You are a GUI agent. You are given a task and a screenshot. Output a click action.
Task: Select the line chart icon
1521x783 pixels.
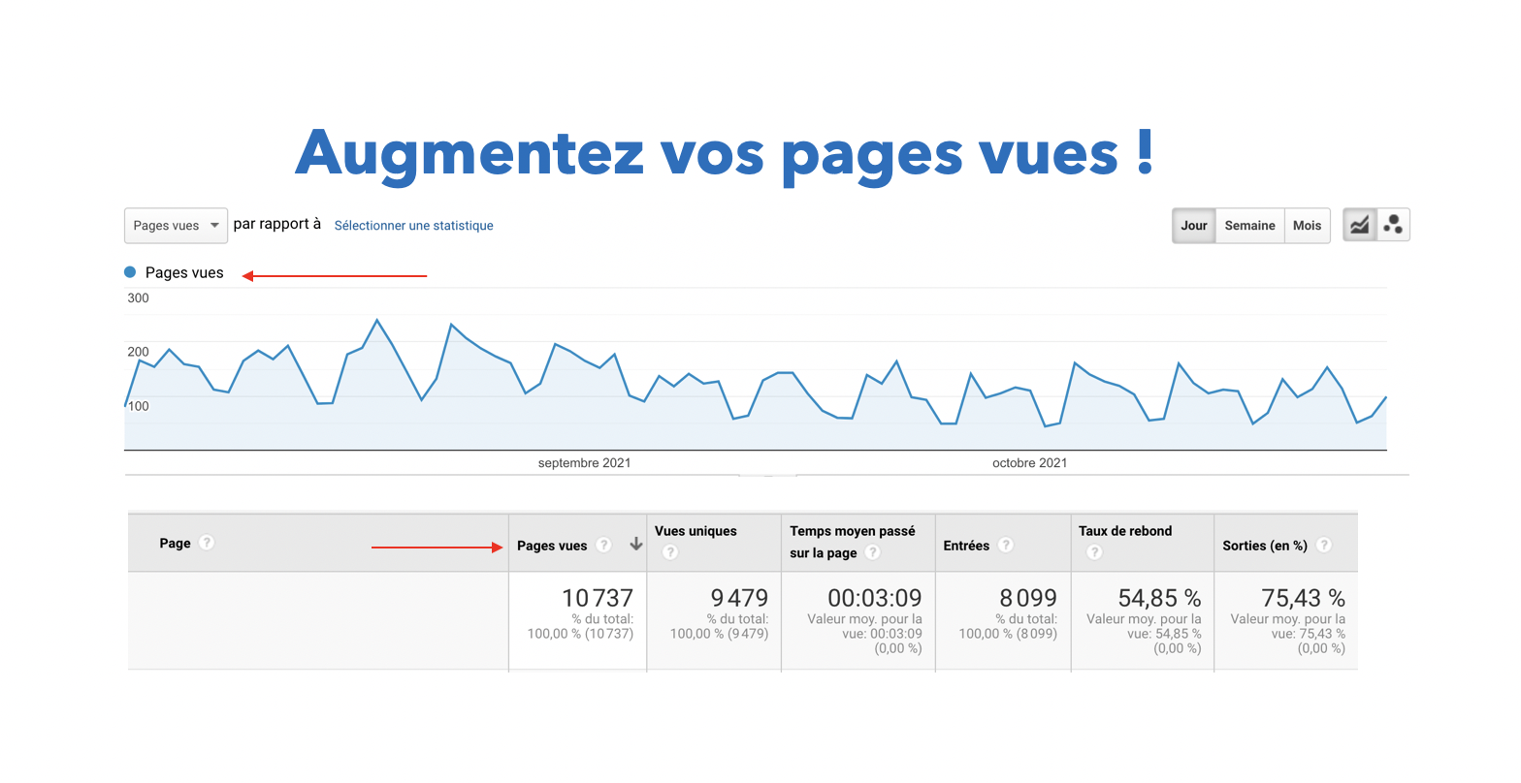pyautogui.click(x=1359, y=225)
